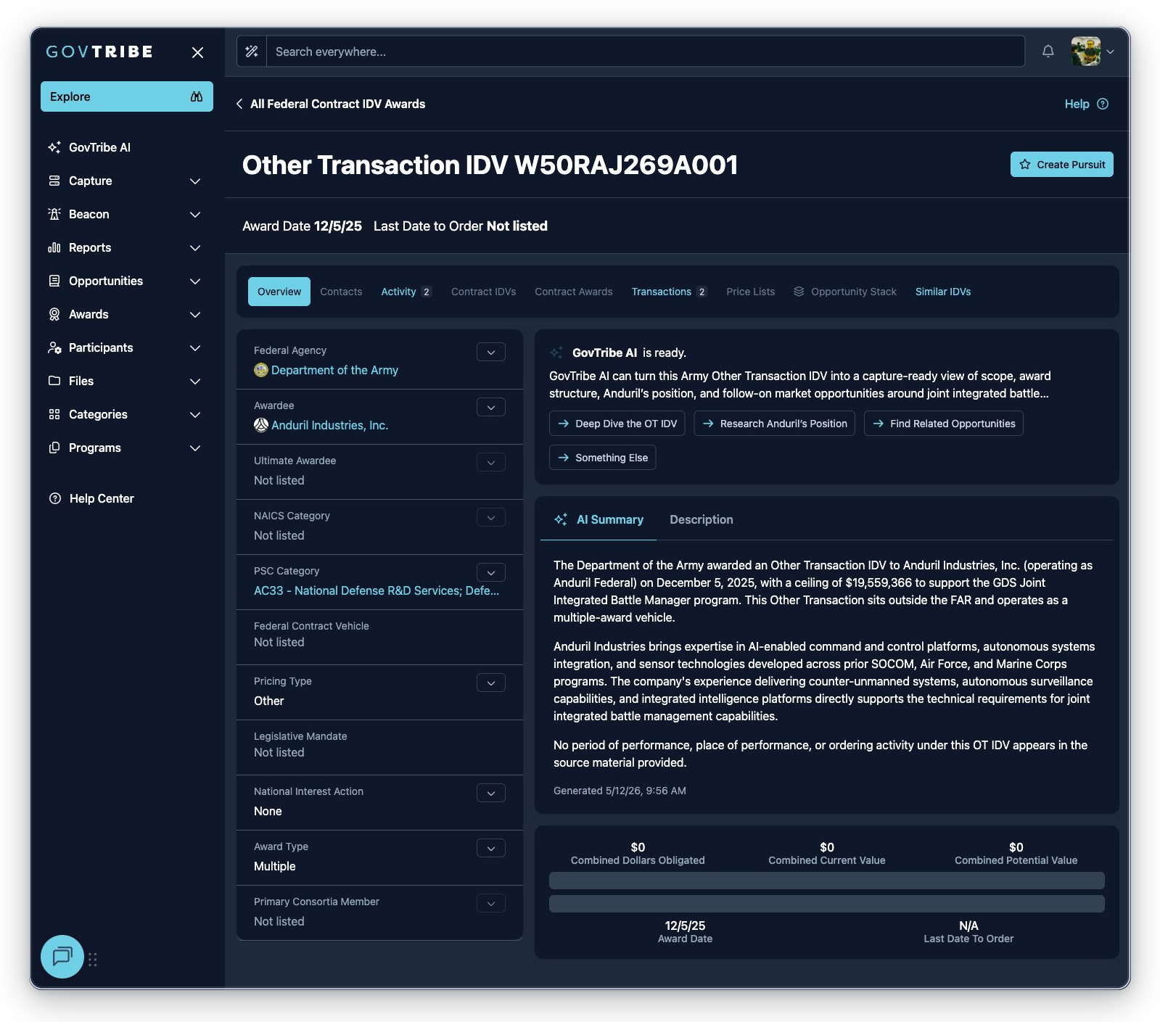Viewport: 1160px width, 1022px height.
Task: Open the Federal Agency dropdown
Action: click(x=491, y=352)
